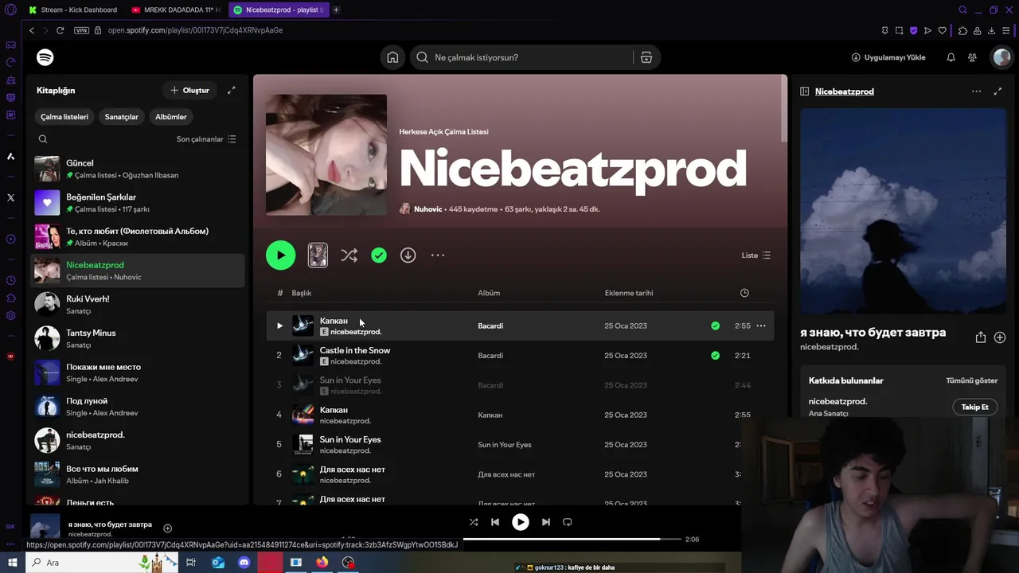Filter library by Sanatçılar
This screenshot has height=573, width=1019.
point(121,117)
